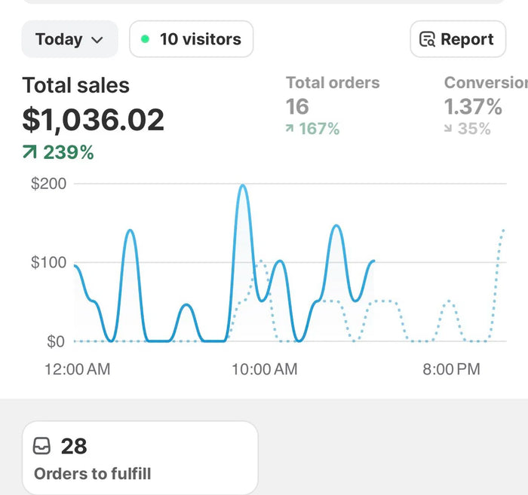Click the $1,036.02 total sales amount
Viewport: 528px width, 495px height.
(93, 119)
